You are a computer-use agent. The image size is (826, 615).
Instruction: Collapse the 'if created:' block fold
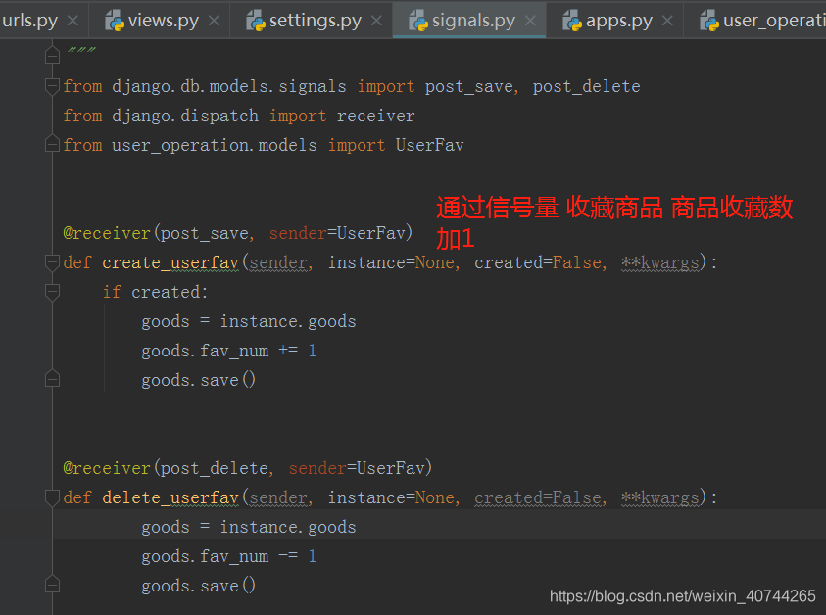[52, 292]
